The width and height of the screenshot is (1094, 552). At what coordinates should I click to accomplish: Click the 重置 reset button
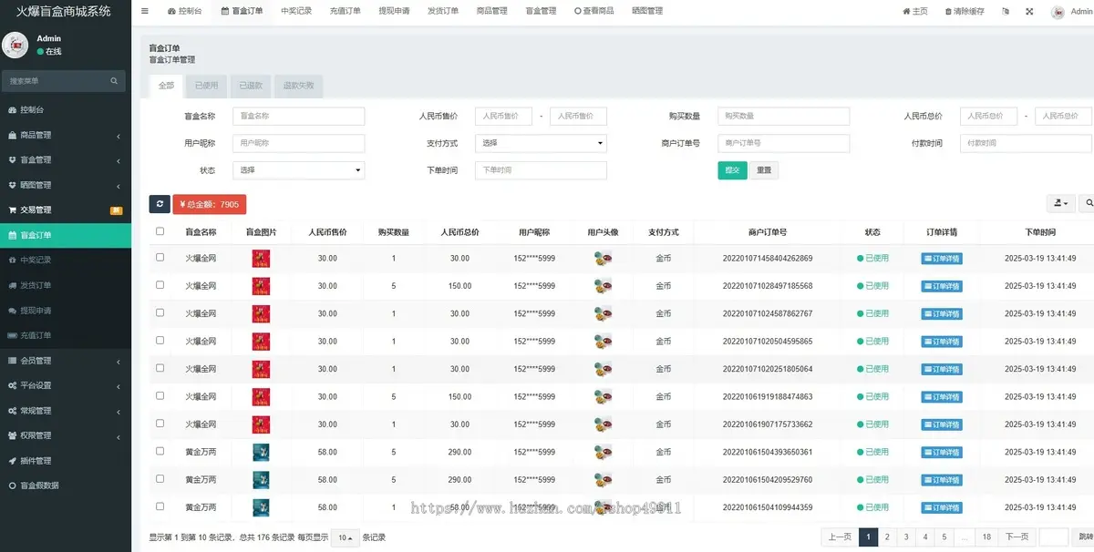764,170
